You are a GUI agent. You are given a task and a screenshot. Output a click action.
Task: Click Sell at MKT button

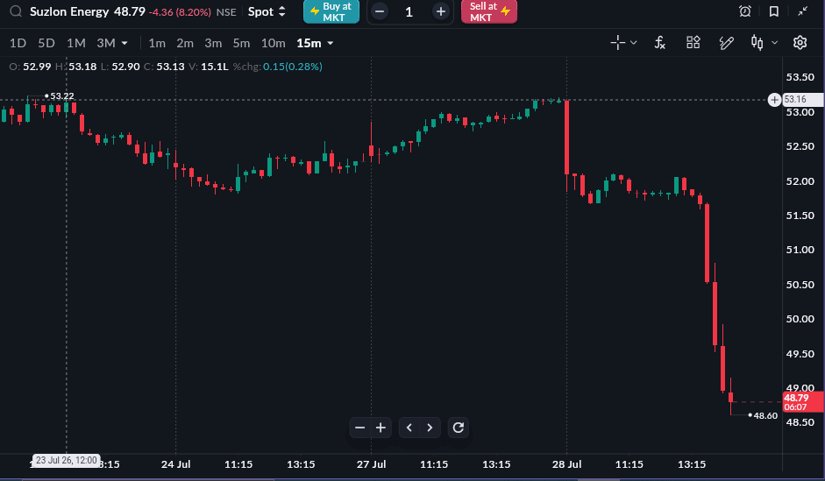489,11
